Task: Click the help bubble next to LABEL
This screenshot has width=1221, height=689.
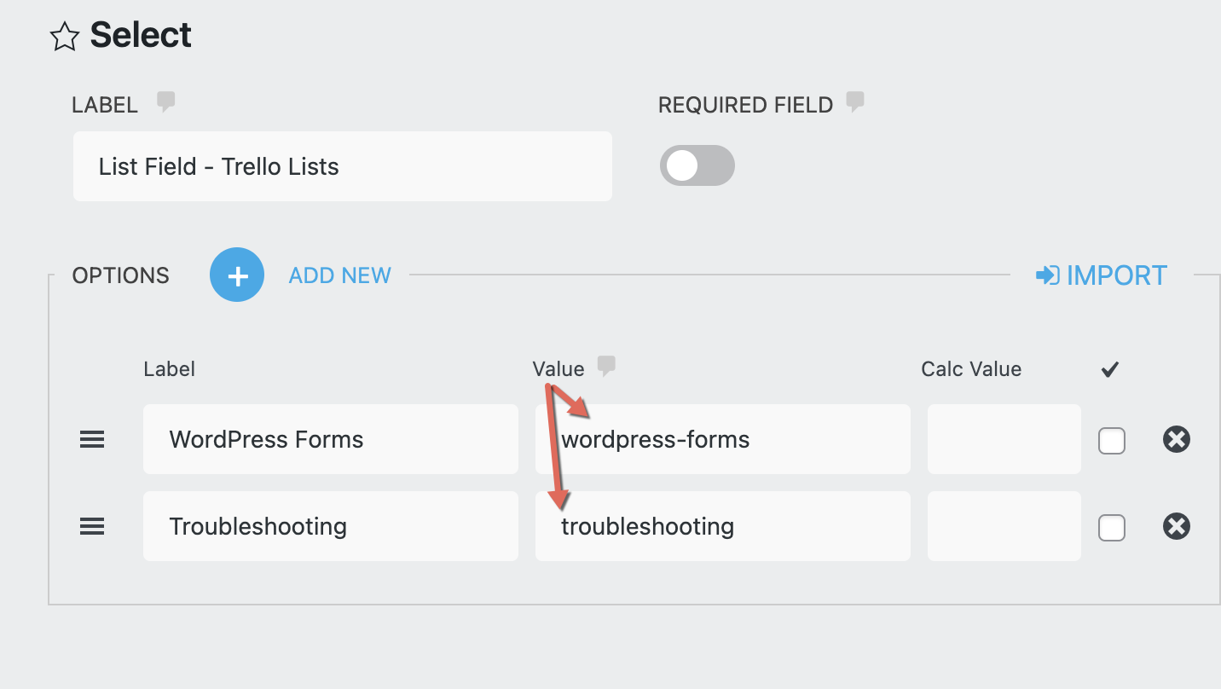Action: (x=166, y=102)
